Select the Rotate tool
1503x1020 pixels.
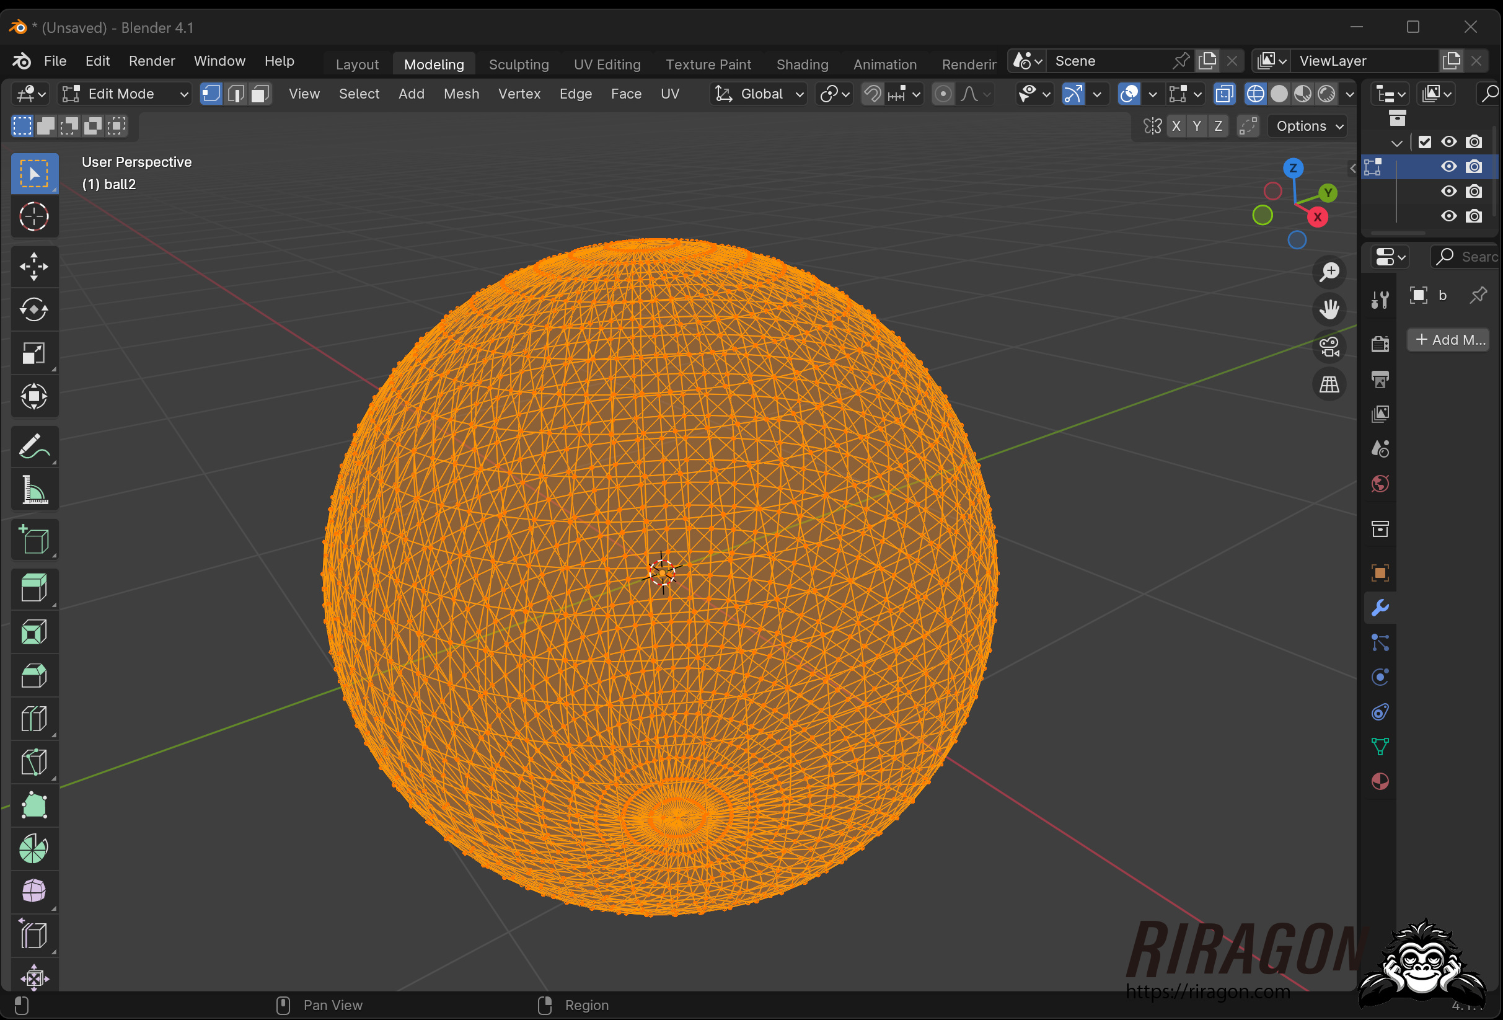tap(33, 309)
